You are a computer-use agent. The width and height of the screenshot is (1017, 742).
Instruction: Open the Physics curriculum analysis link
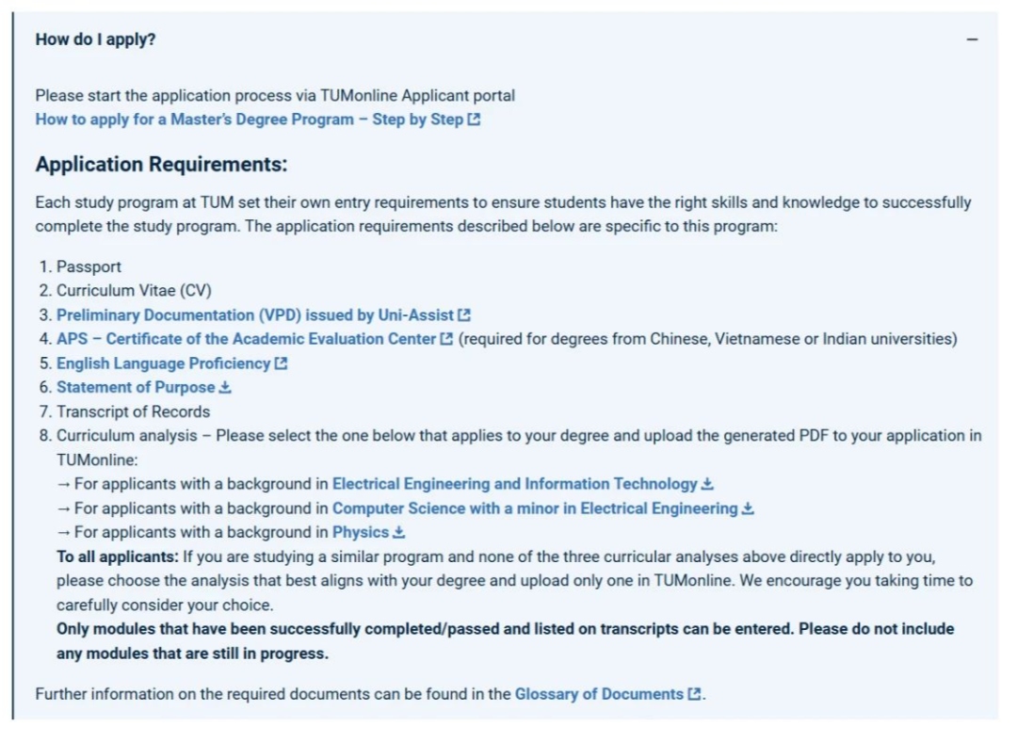click(x=360, y=532)
